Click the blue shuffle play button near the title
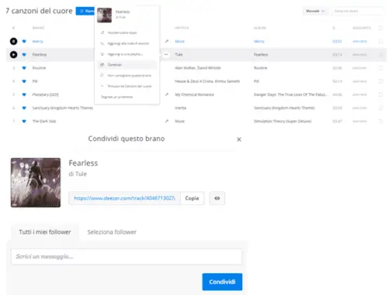Image resolution: width=388 pixels, height=295 pixels. coord(85,11)
